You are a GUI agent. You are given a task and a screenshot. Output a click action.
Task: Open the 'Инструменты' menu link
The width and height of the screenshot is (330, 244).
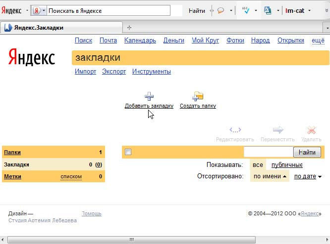pos(152,72)
